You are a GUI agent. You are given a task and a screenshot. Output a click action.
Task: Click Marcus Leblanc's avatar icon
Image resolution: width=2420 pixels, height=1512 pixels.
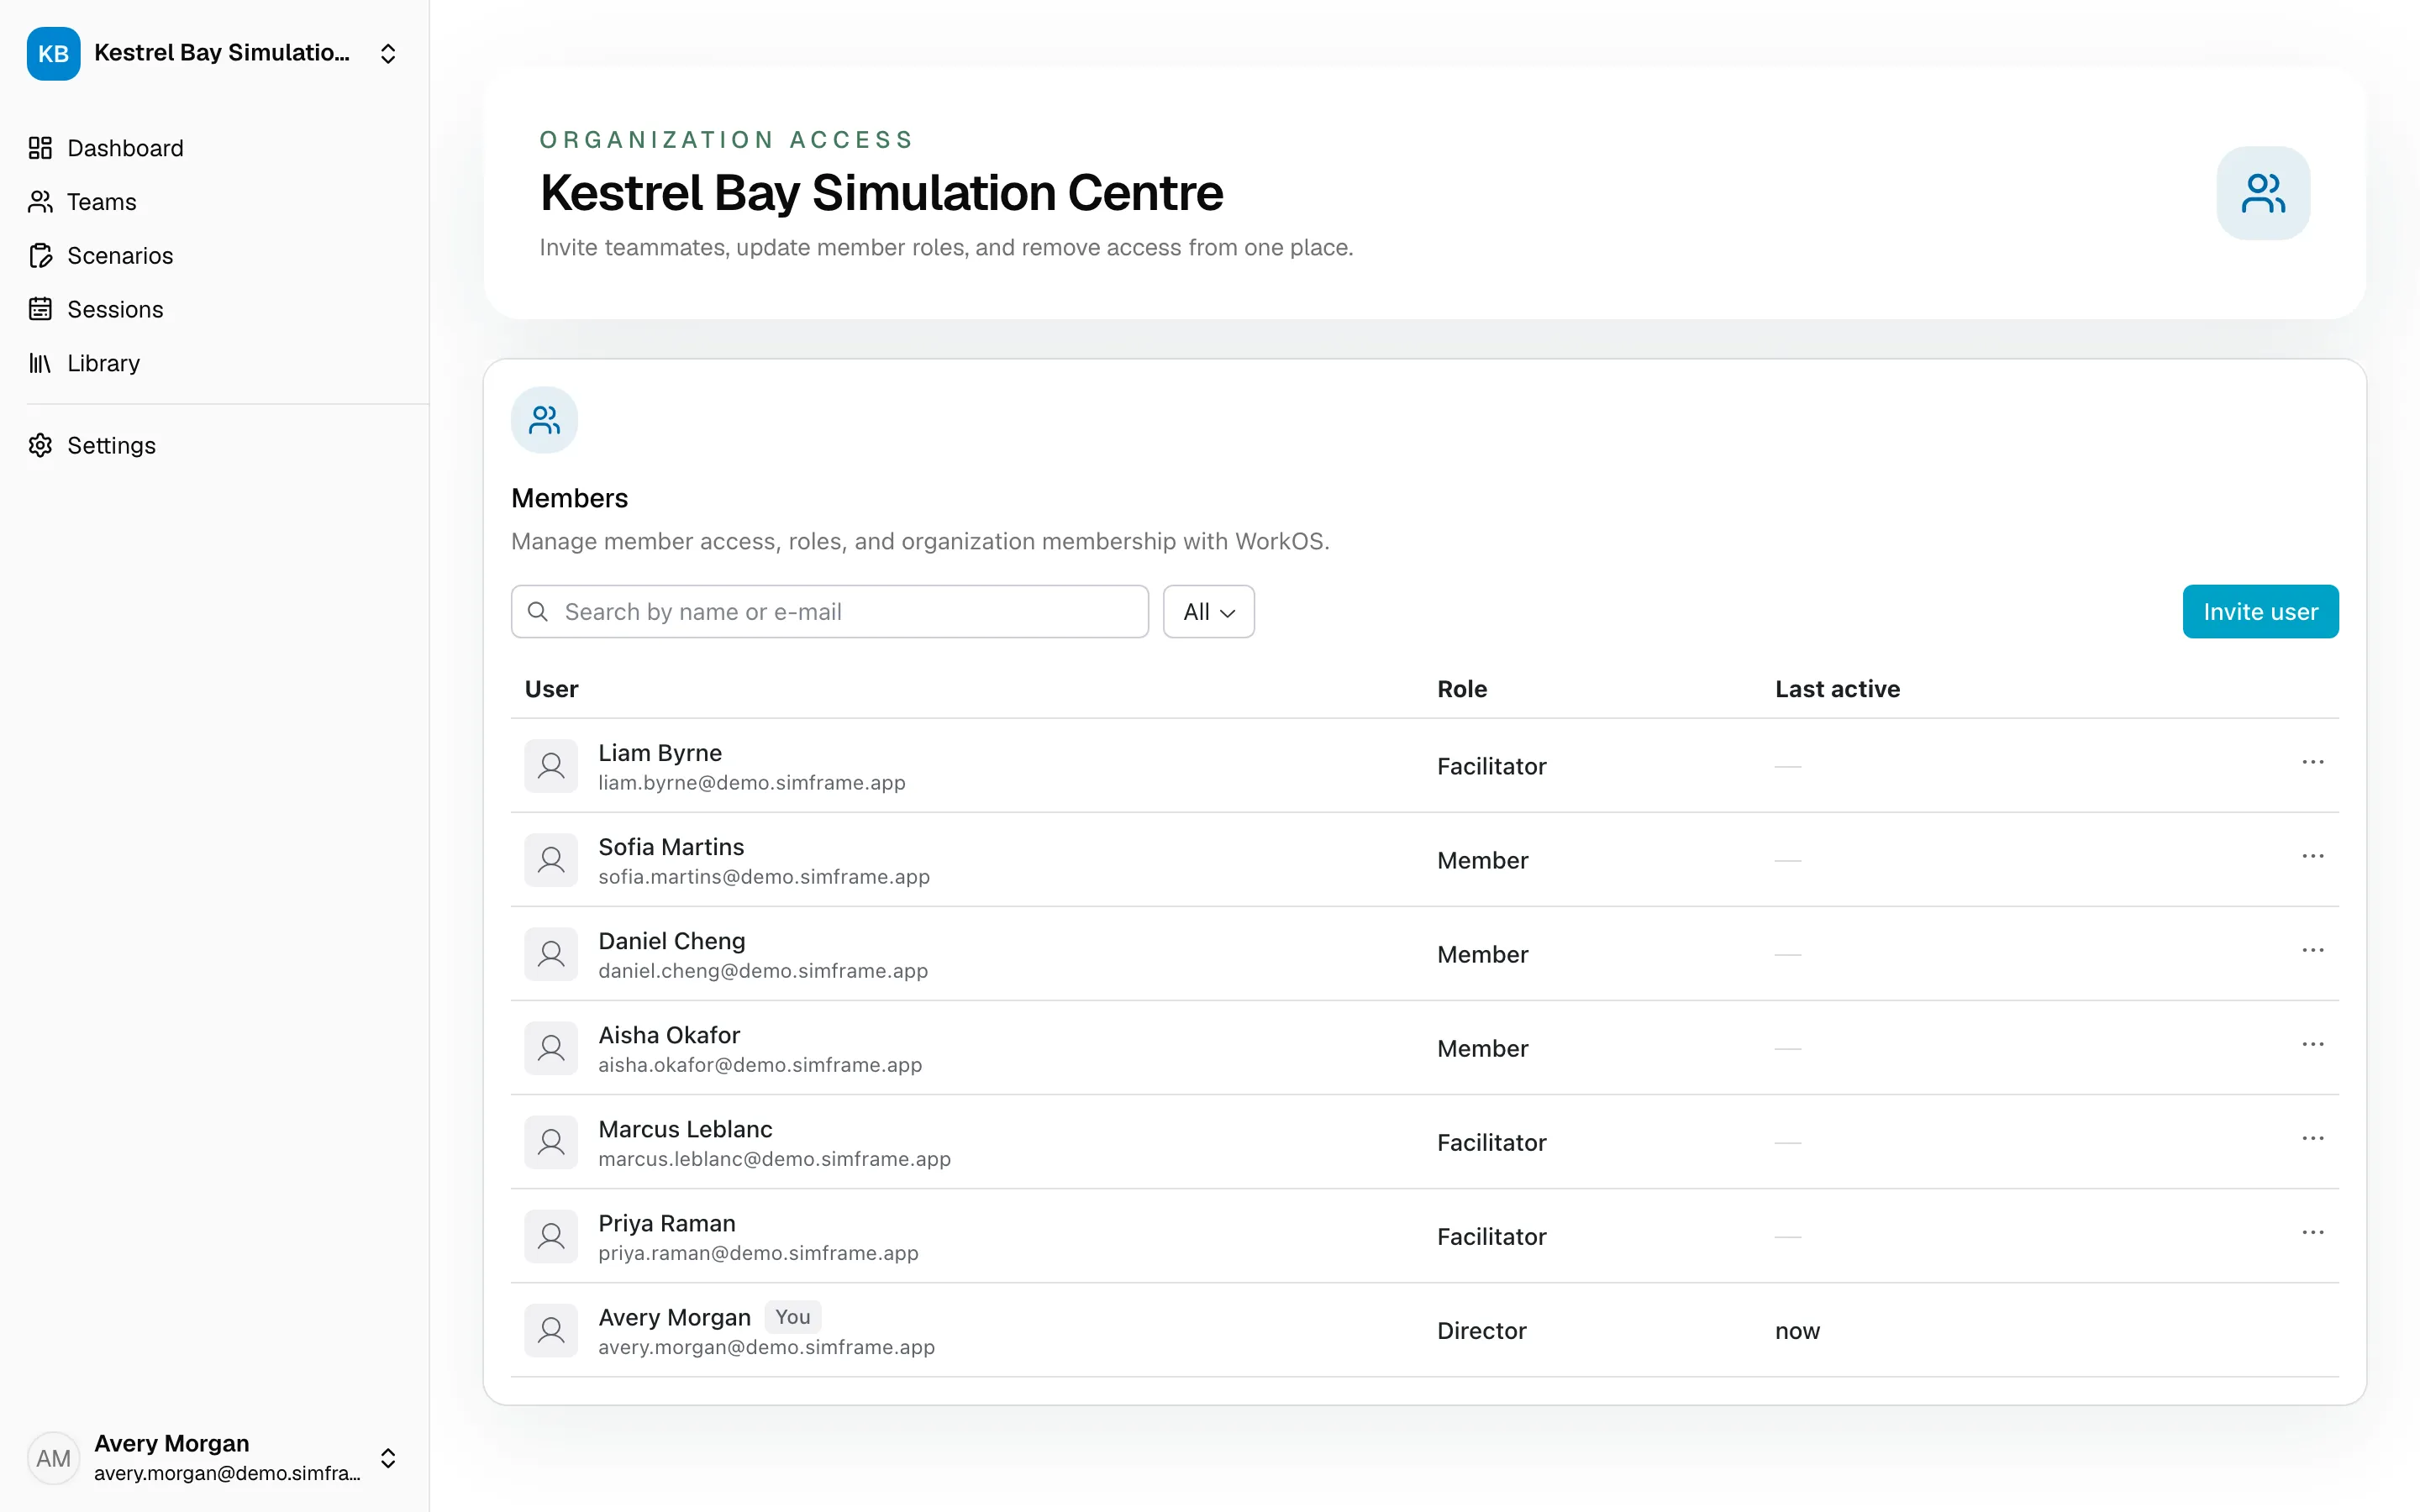[x=551, y=1142]
